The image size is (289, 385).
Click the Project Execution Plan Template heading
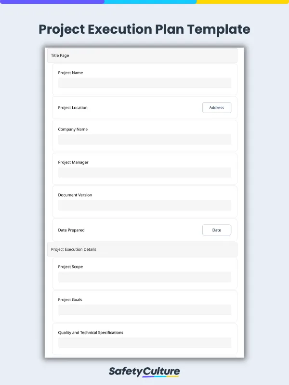144,29
